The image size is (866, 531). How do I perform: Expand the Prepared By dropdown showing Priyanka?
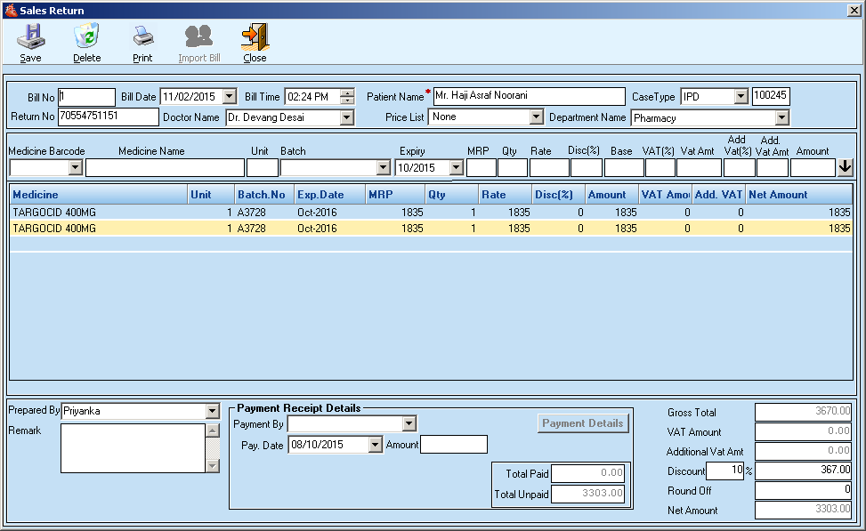click(210, 410)
